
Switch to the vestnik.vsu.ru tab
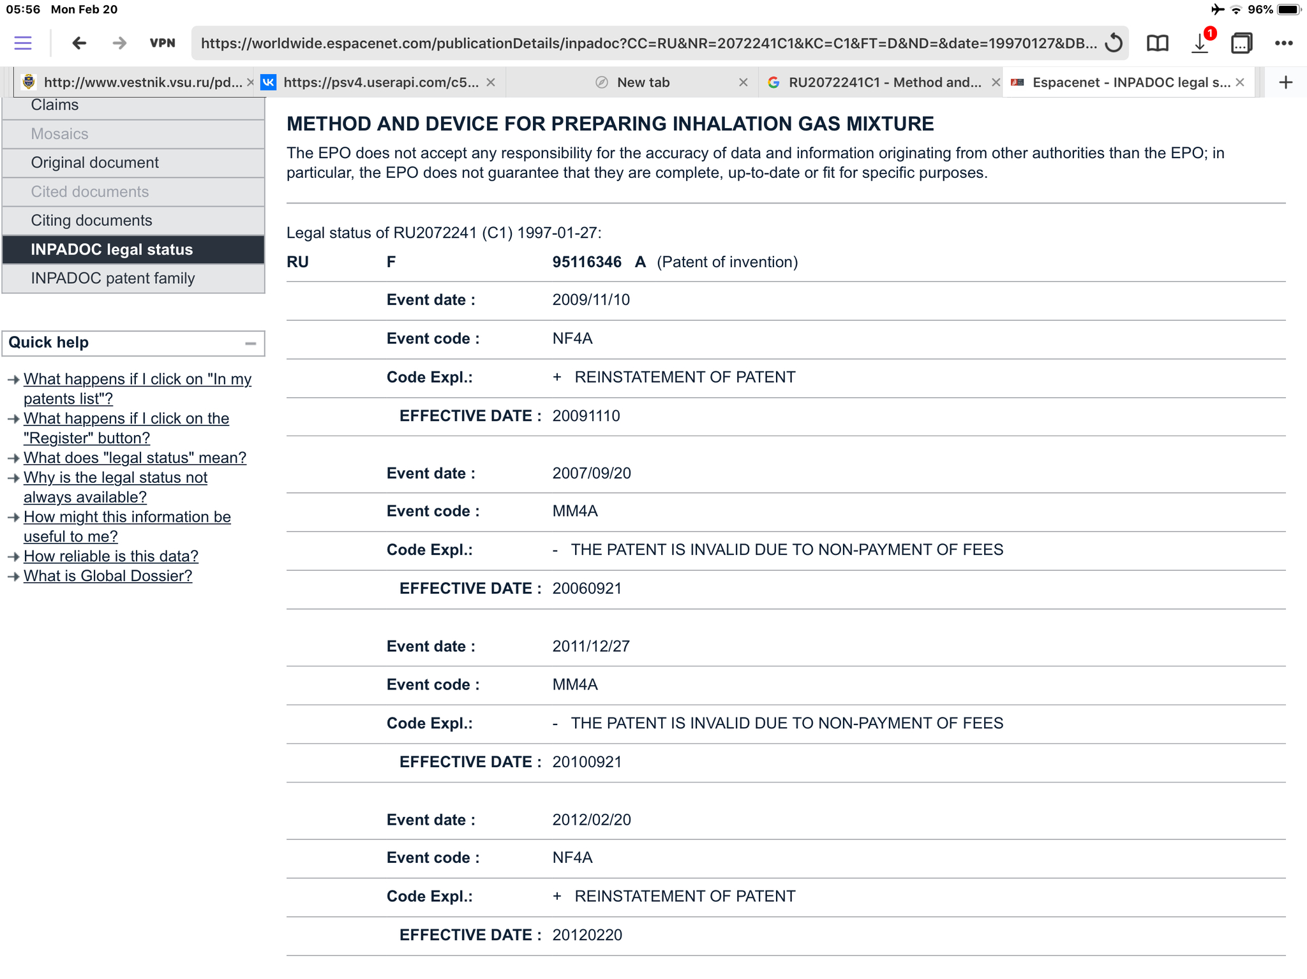(134, 82)
